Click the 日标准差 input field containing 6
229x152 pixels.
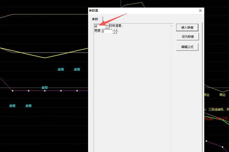click(100, 26)
